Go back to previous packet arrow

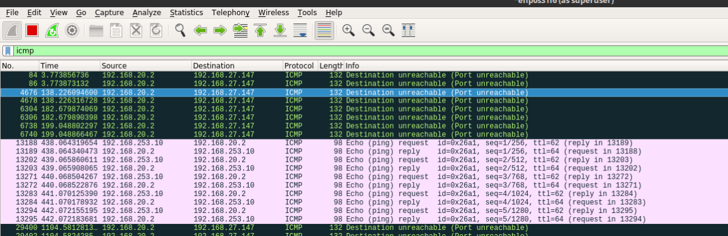coord(200,30)
